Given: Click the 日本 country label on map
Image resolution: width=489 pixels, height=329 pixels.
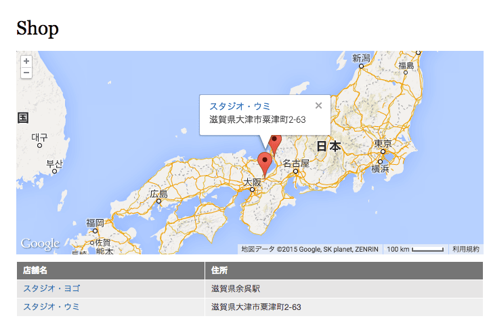Looking at the screenshot, I should (x=328, y=147).
